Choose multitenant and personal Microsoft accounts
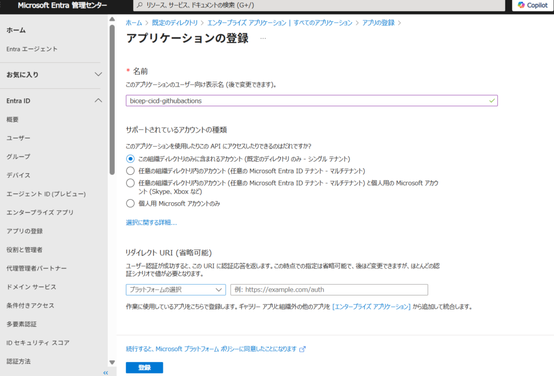The height and width of the screenshot is (376, 554). click(x=130, y=183)
